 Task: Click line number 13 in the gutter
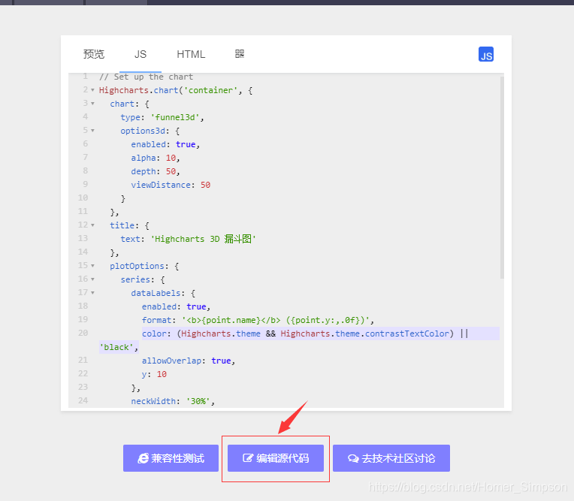point(83,238)
